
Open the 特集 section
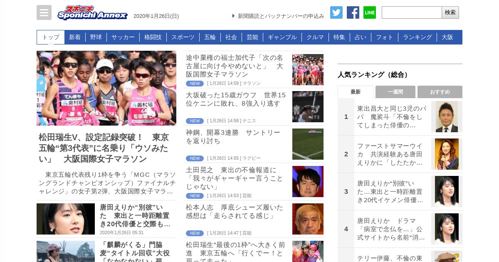[x=339, y=37]
